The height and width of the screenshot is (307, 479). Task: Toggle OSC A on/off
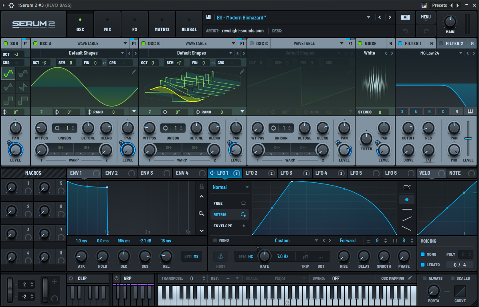pyautogui.click(x=35, y=43)
